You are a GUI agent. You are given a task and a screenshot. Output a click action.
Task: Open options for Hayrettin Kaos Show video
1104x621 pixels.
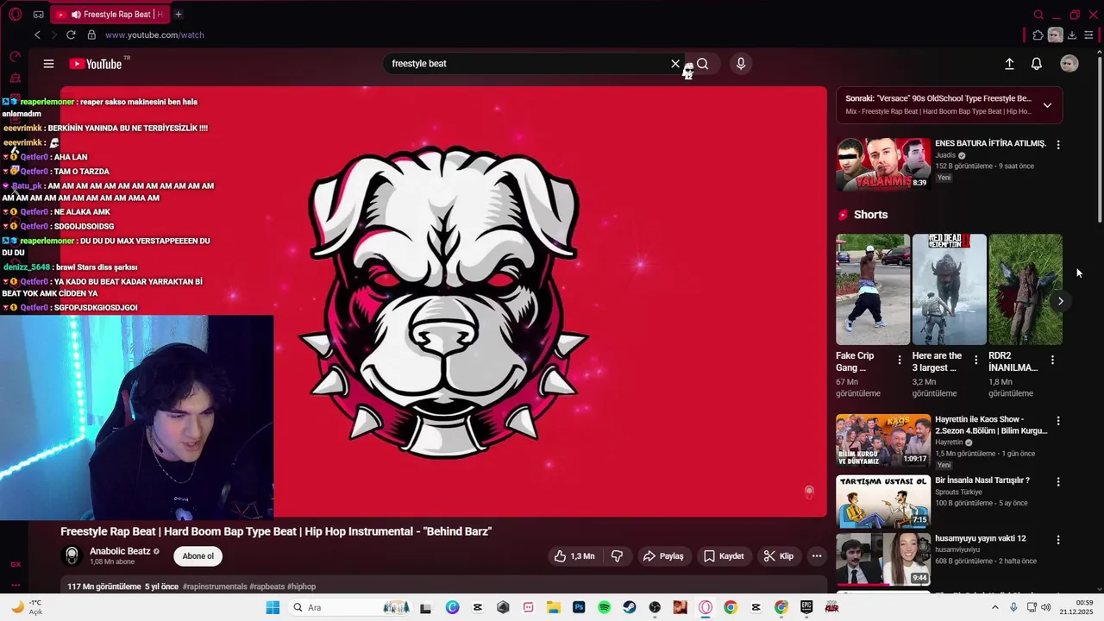(1058, 421)
